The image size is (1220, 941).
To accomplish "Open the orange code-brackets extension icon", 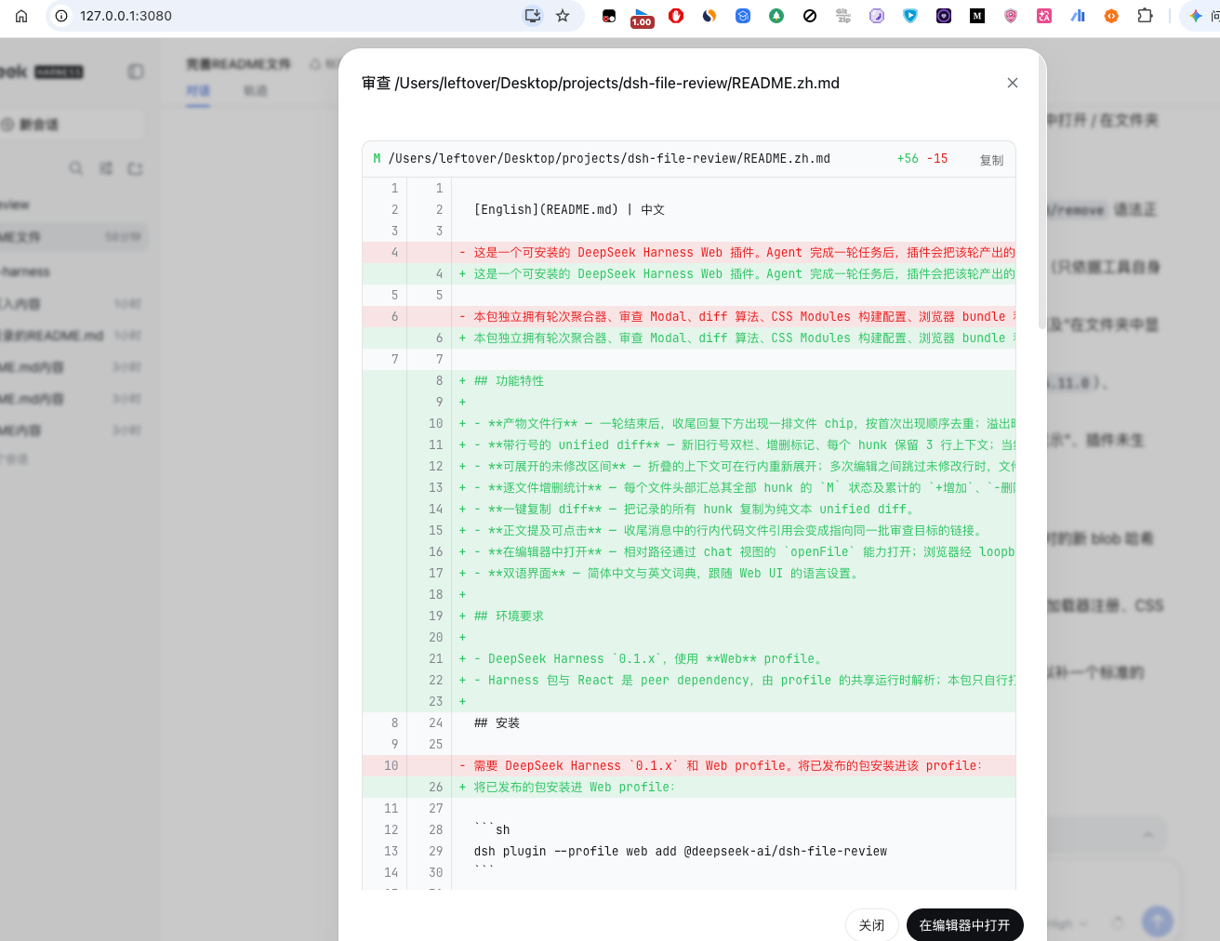I will click(1111, 16).
